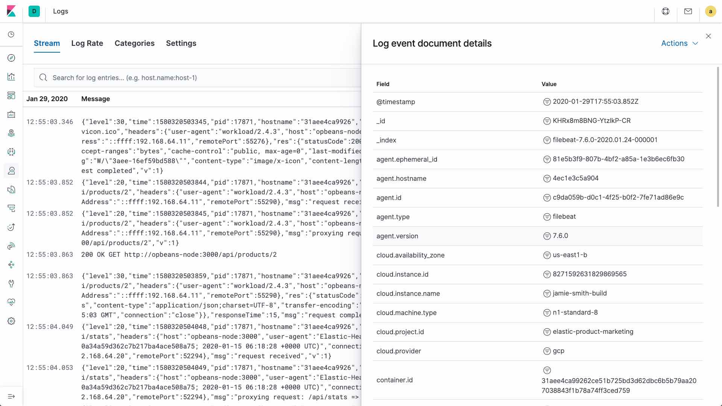Switch to the Categories tab
Image resolution: width=722 pixels, height=406 pixels.
tap(134, 43)
